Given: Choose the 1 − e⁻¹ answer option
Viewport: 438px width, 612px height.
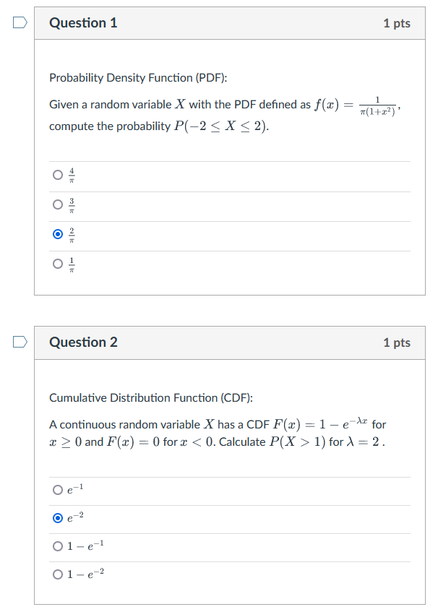Looking at the screenshot, I should pyautogui.click(x=57, y=546).
